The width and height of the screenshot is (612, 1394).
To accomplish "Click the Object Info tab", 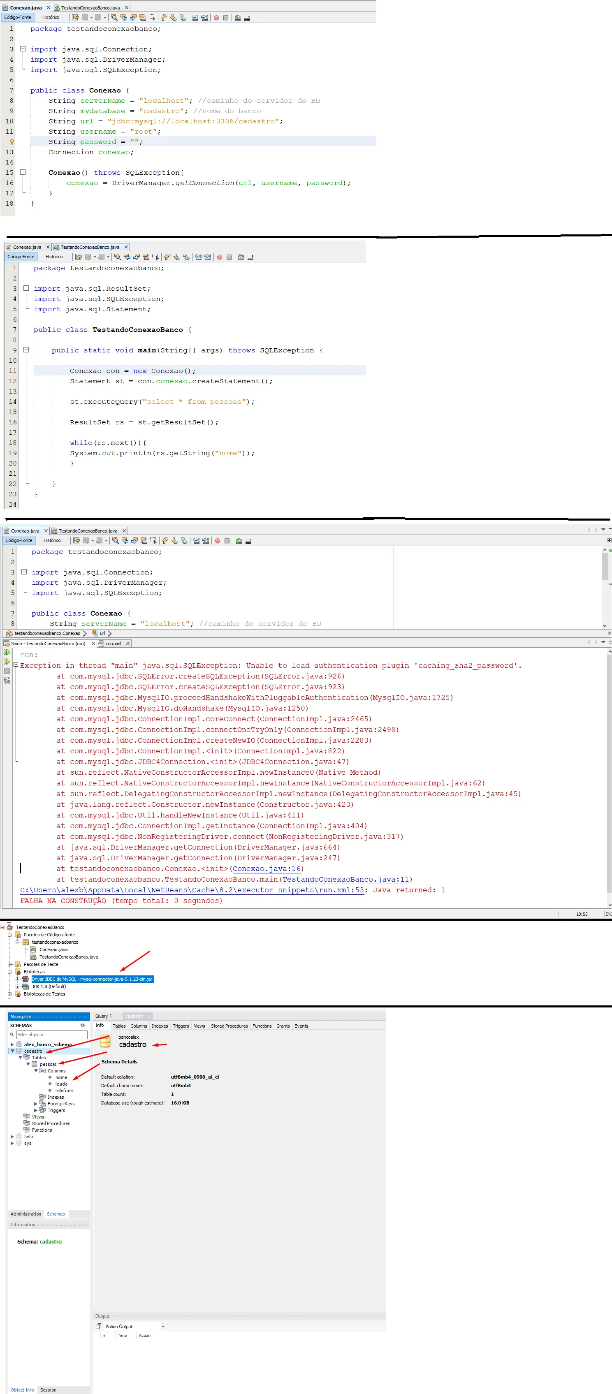I will click(x=22, y=1389).
